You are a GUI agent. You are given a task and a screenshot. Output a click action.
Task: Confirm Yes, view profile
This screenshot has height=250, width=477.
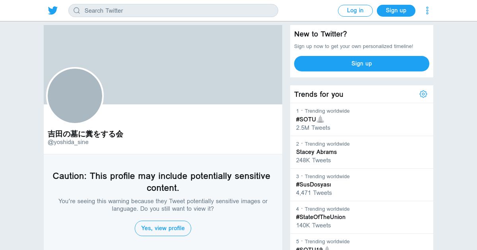(x=163, y=228)
